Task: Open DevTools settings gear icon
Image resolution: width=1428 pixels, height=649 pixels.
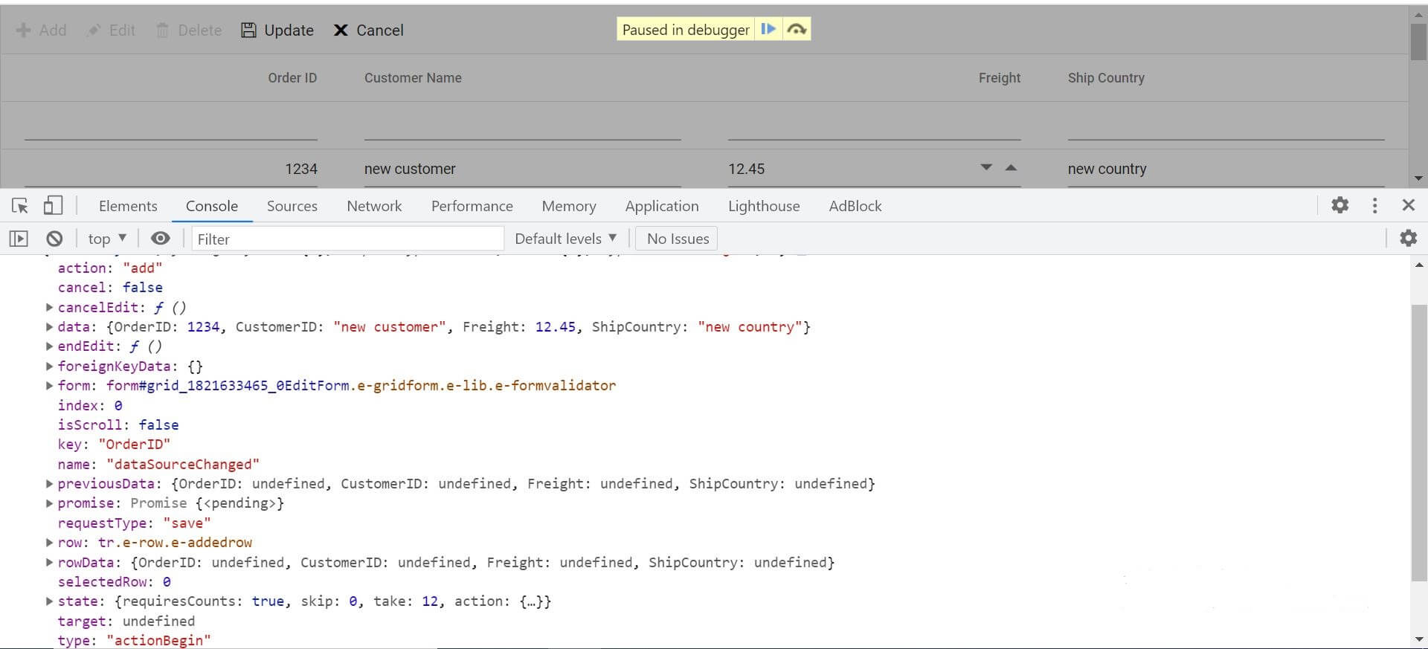Action: (x=1339, y=205)
